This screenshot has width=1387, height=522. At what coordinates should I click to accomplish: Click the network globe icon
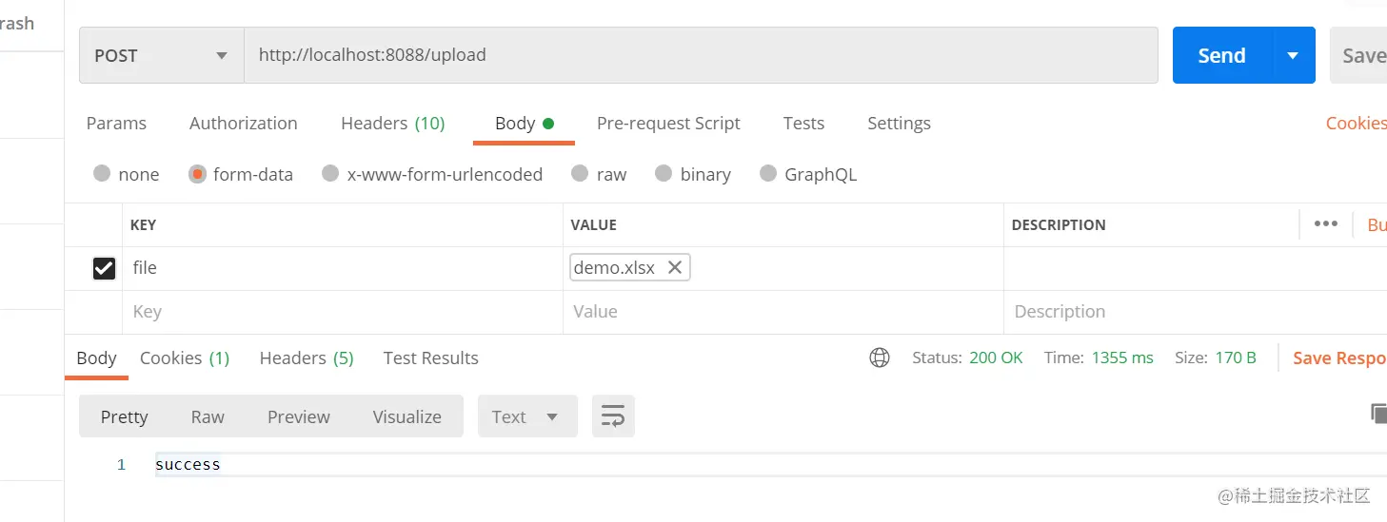click(880, 358)
